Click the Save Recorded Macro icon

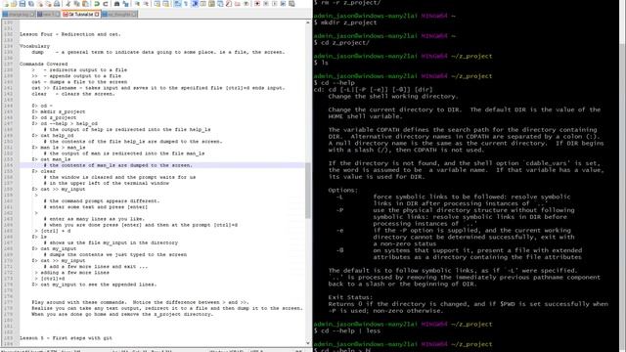pyautogui.click(x=291, y=4)
